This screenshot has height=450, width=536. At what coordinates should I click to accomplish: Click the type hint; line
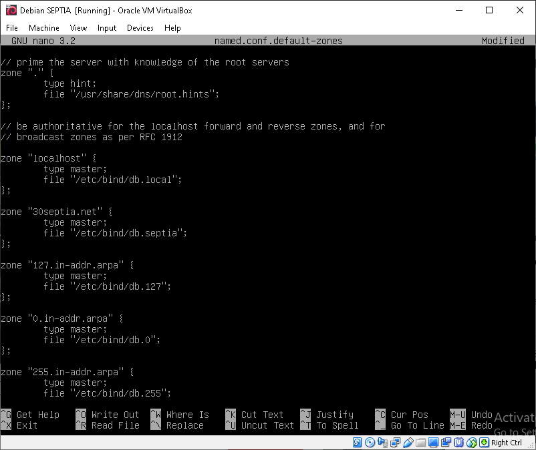(x=70, y=83)
